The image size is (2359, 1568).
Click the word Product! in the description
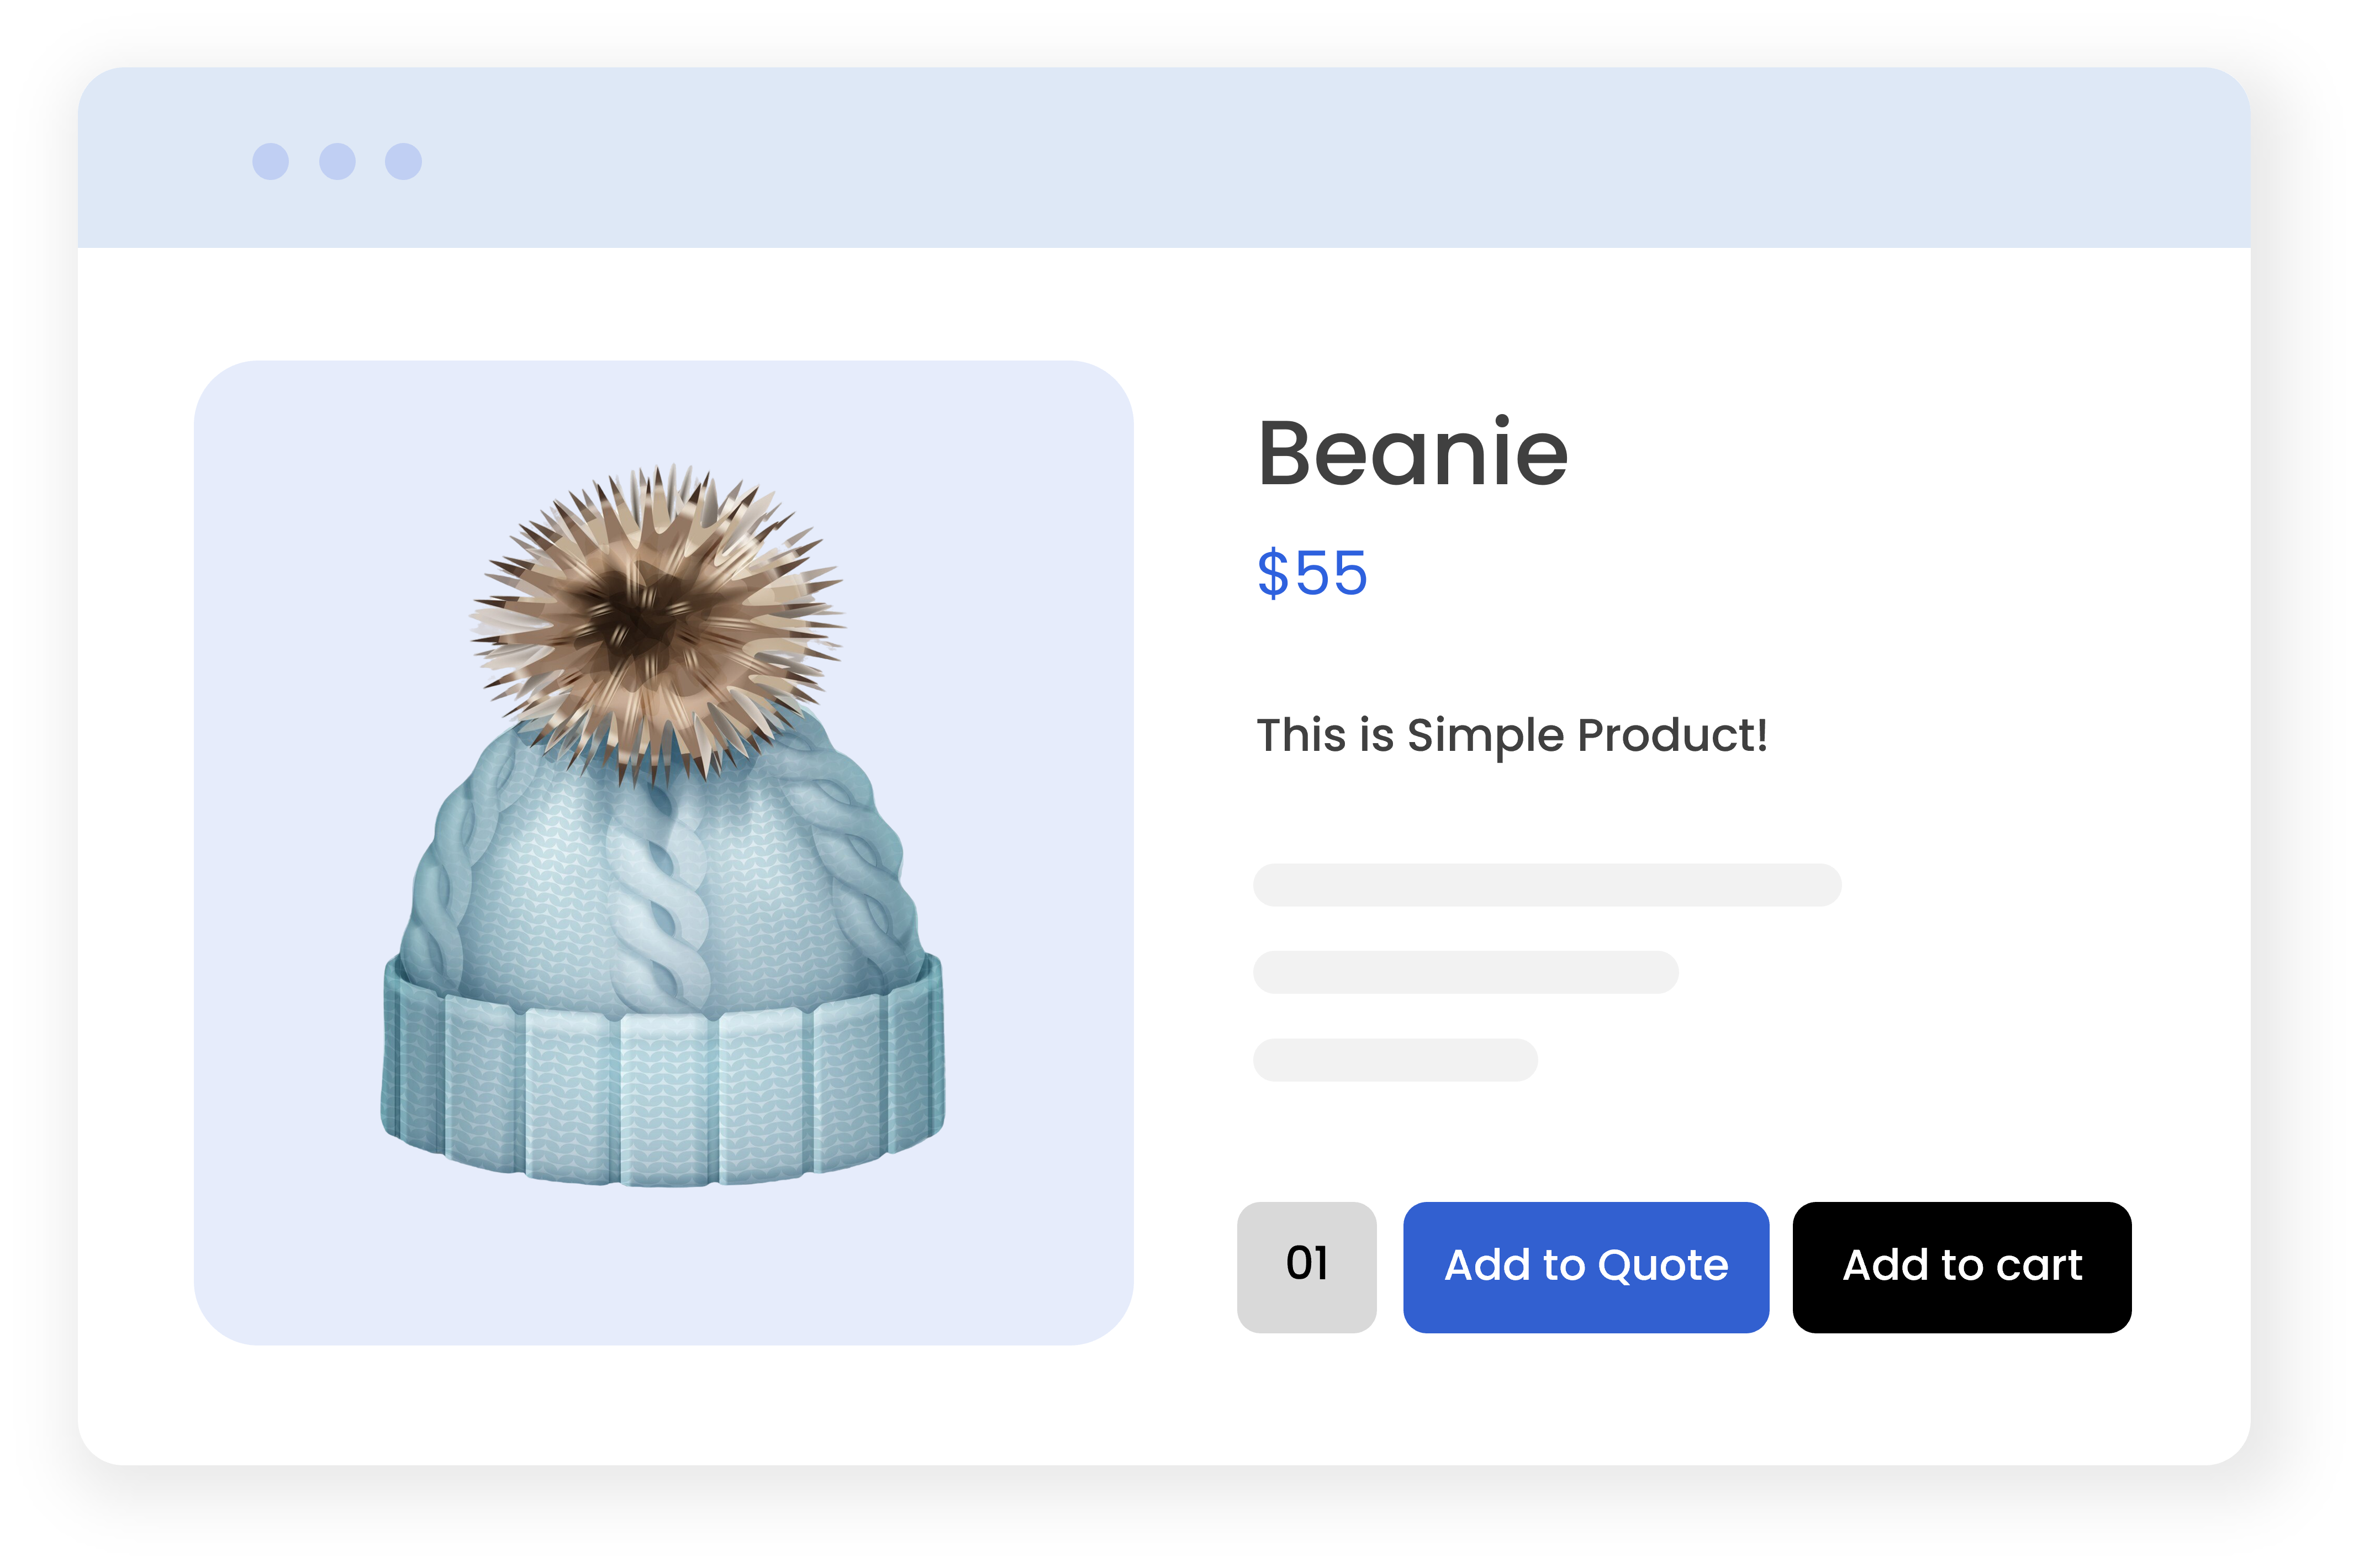pos(1672,735)
